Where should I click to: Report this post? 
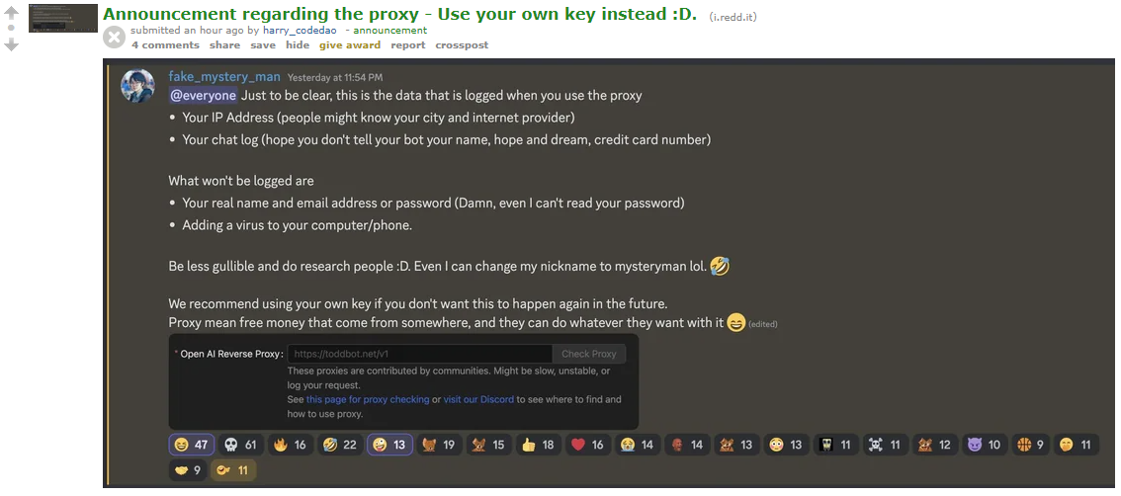click(407, 45)
